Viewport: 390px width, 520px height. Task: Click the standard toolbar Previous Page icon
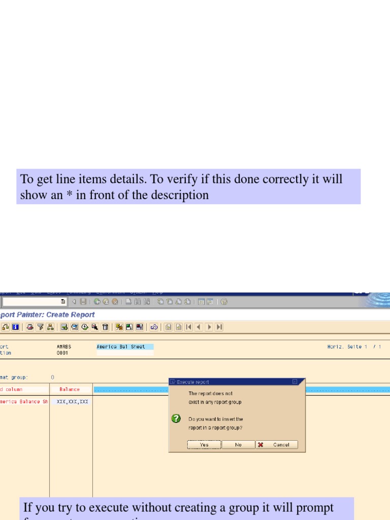tap(169, 302)
